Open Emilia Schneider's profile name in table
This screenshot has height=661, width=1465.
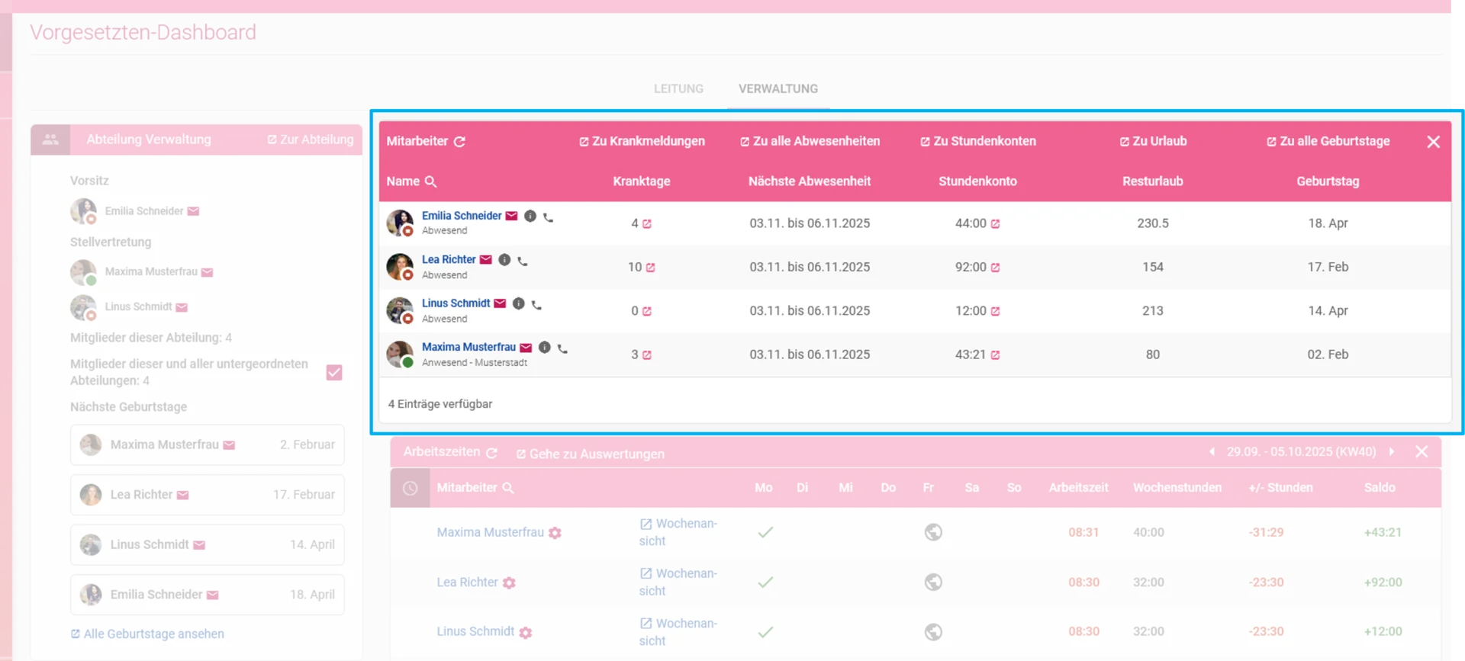(462, 216)
